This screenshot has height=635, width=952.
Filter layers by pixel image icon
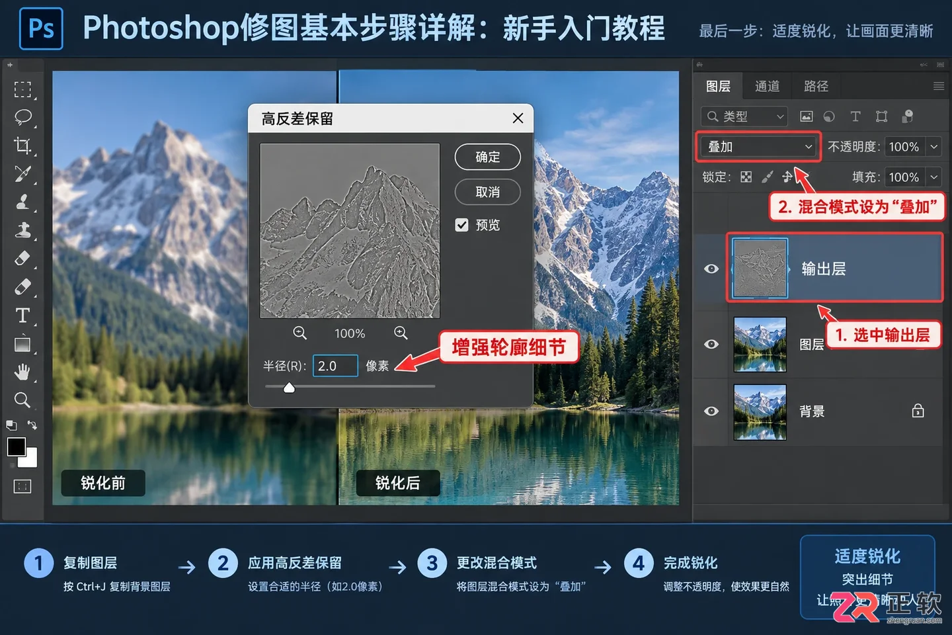point(806,116)
